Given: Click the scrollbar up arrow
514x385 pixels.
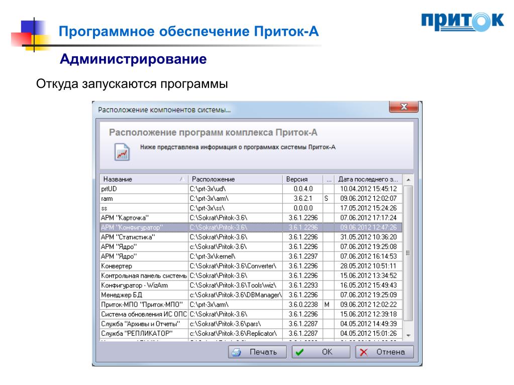Looking at the screenshot, I should pos(408,180).
